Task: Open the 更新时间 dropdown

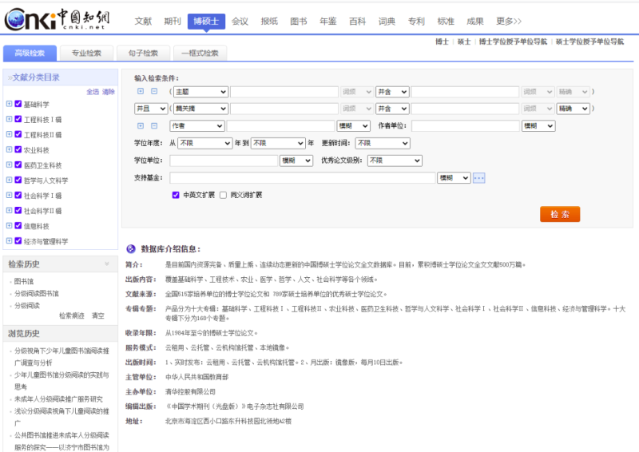Action: (382, 143)
